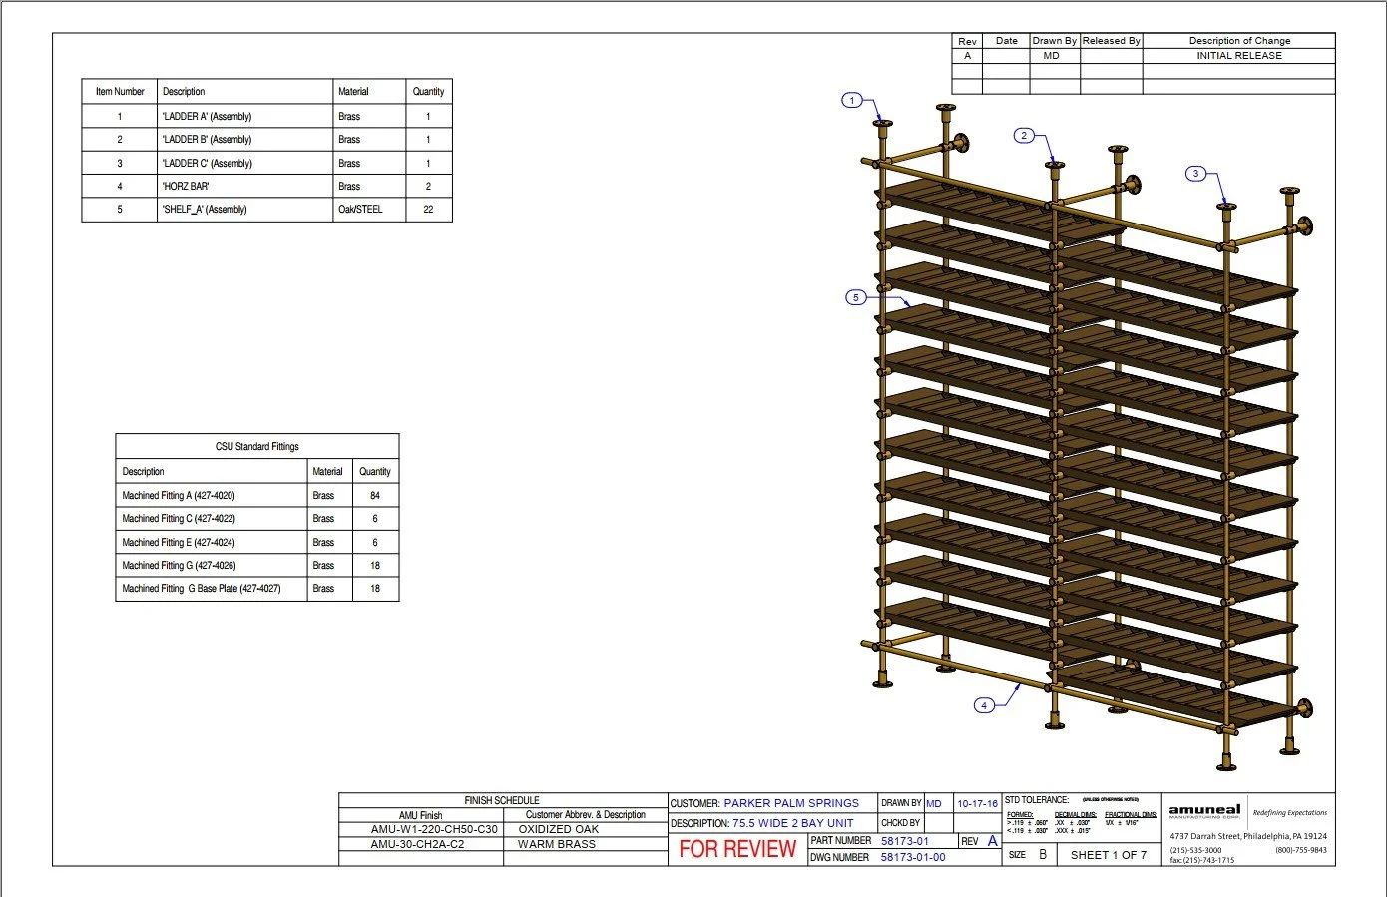1387x897 pixels.
Task: Select the STD TOLERANCE label
Action: tap(1037, 800)
